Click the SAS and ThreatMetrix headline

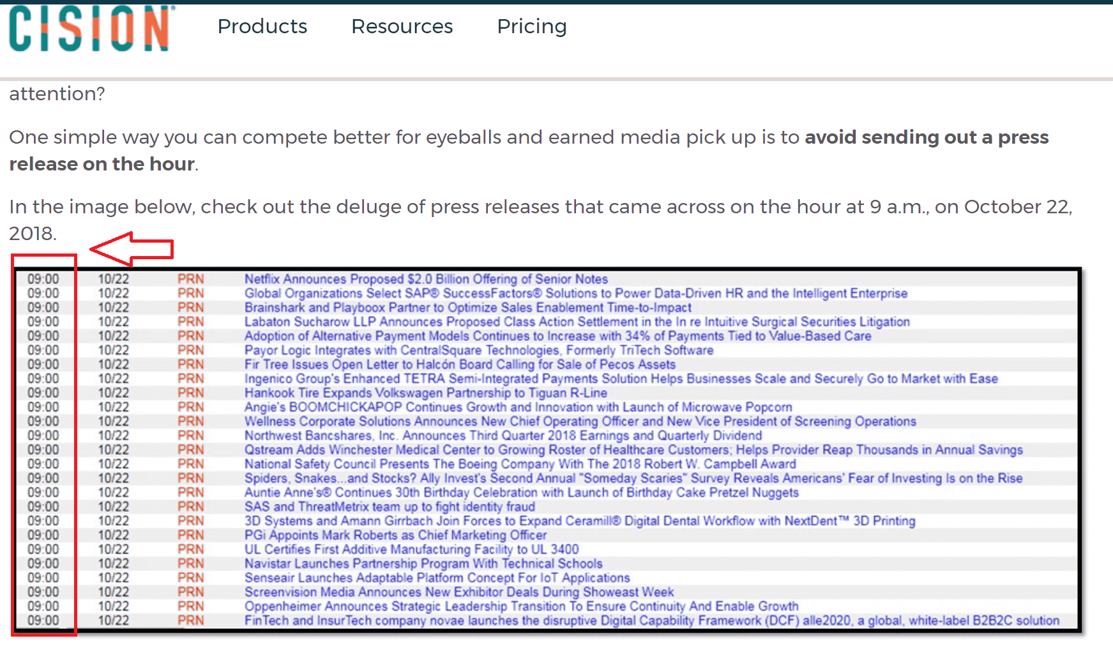[x=390, y=506]
